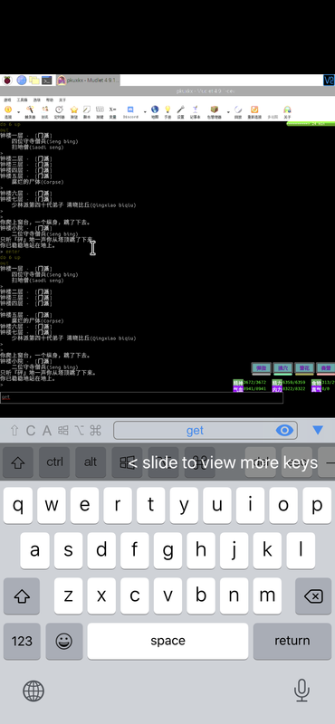Open the 包管理器 (Package manager) box icon
The width and height of the screenshot is (335, 724).
click(214, 112)
